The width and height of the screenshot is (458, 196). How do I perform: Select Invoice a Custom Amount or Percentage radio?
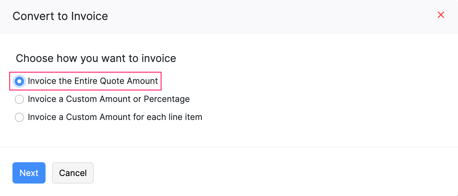tap(19, 99)
